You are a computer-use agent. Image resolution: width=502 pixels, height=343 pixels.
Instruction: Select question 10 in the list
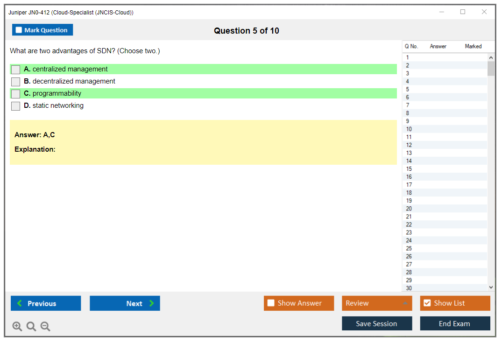click(x=409, y=129)
